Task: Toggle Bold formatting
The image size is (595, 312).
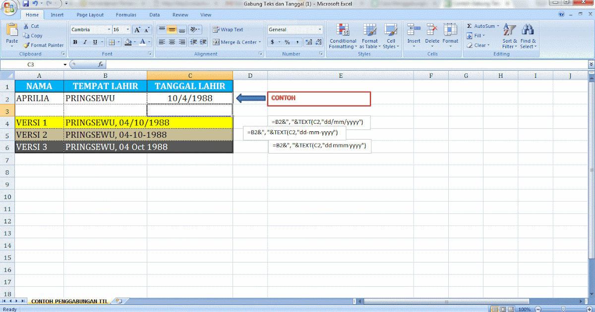Action: click(x=75, y=42)
